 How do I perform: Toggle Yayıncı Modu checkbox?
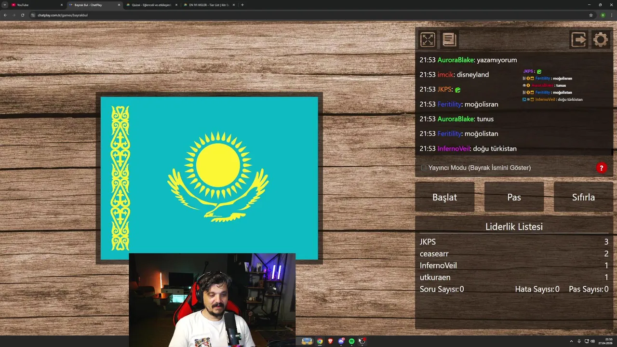[x=424, y=168]
